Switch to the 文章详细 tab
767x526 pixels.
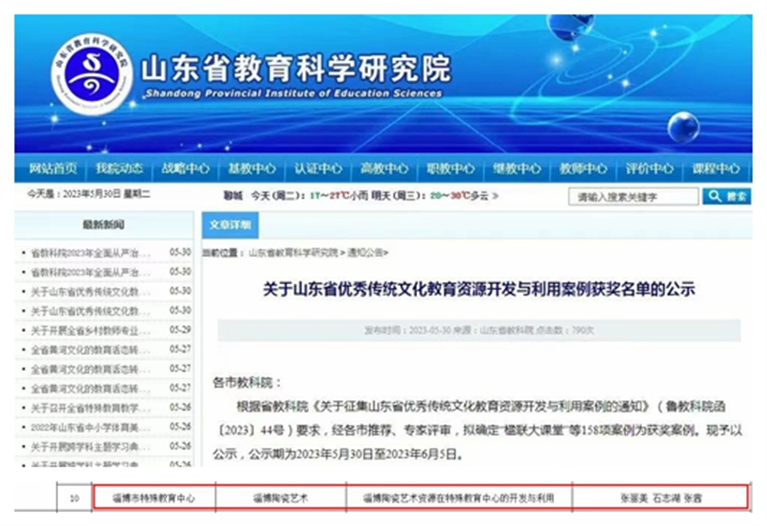pyautogui.click(x=230, y=225)
